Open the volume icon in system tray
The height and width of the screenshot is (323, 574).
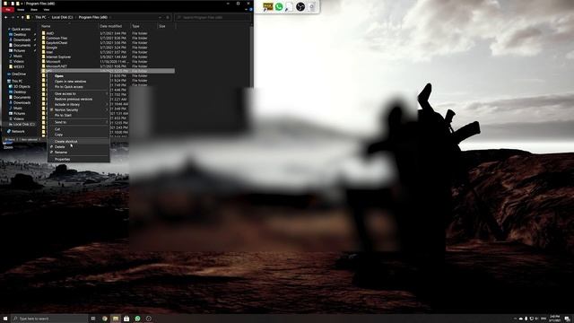tap(537, 319)
